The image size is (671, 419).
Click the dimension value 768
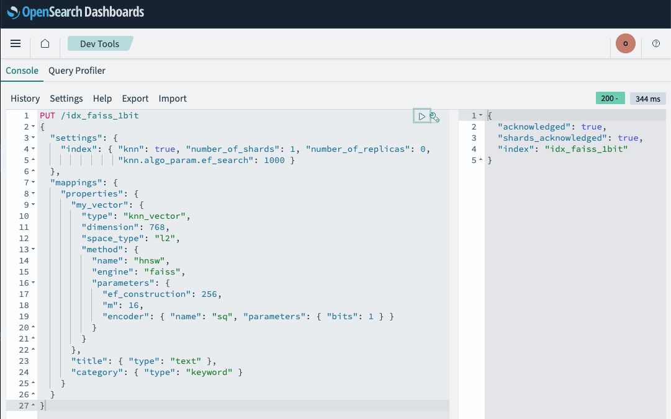coord(157,227)
